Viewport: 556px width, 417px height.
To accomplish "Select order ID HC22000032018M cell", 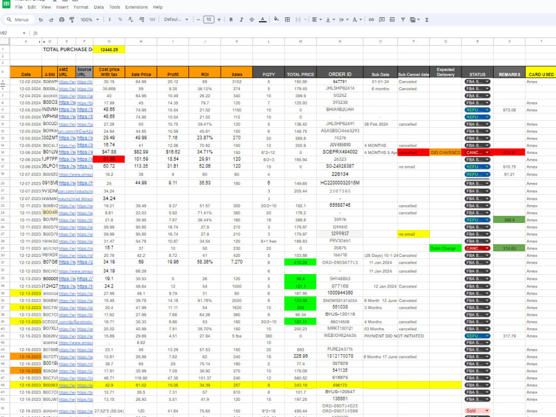I will (x=340, y=183).
